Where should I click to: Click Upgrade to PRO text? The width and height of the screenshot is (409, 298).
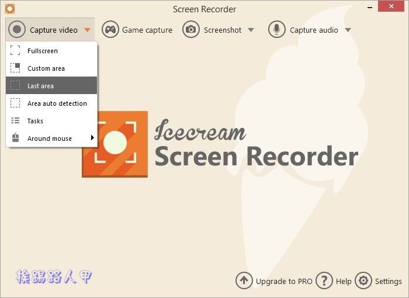click(x=284, y=281)
